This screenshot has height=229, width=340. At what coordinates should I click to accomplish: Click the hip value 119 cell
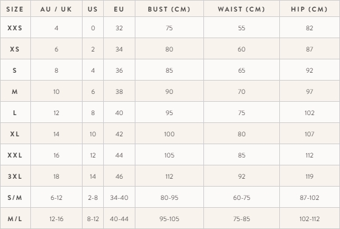pyautogui.click(x=310, y=176)
